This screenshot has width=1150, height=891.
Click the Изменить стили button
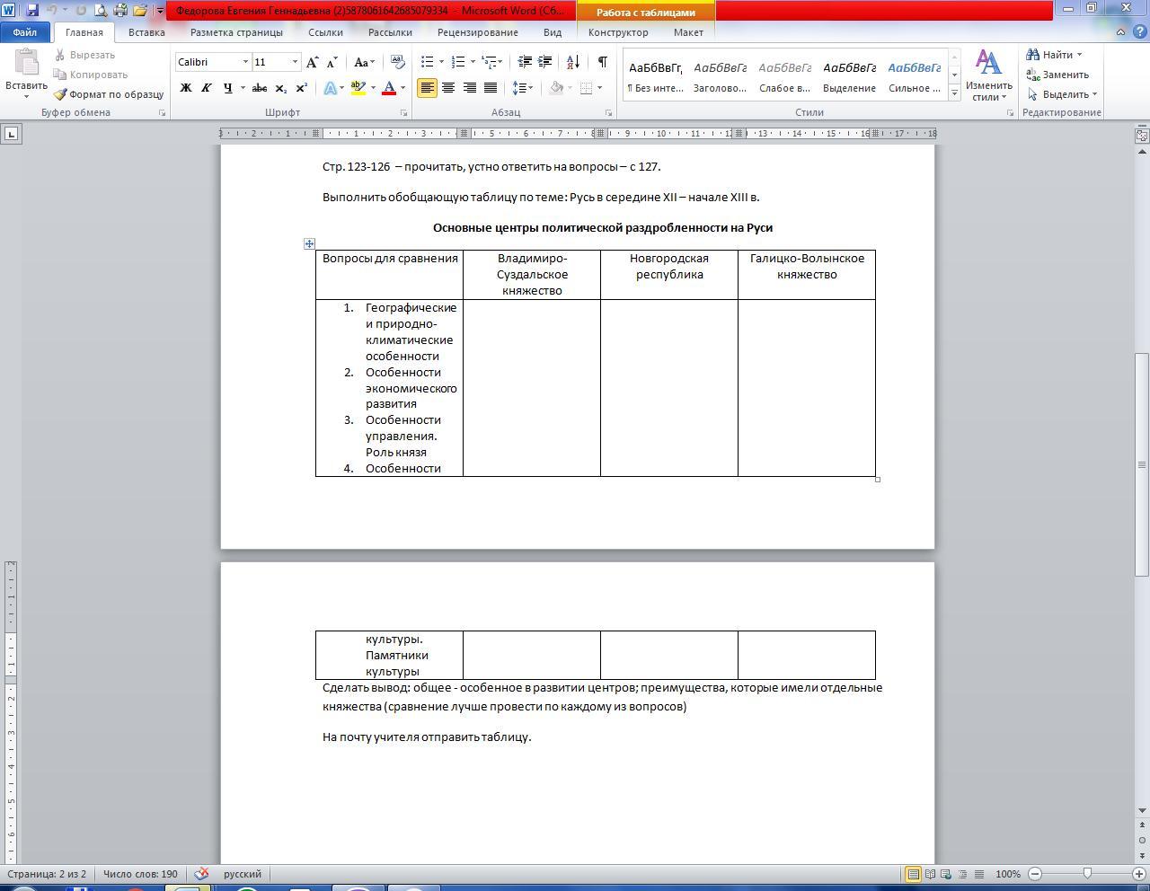pyautogui.click(x=989, y=75)
